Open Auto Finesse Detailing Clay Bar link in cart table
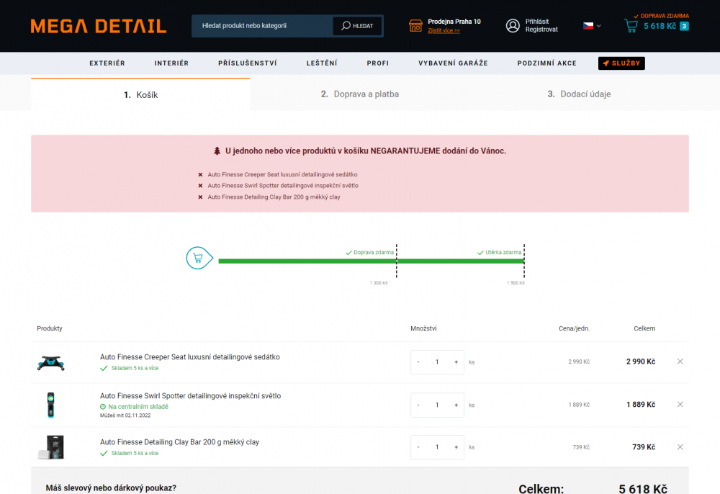The image size is (720, 494). click(x=179, y=442)
